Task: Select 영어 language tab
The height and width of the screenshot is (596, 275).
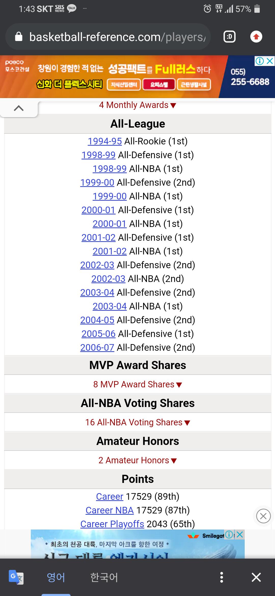Action: pyautogui.click(x=56, y=577)
